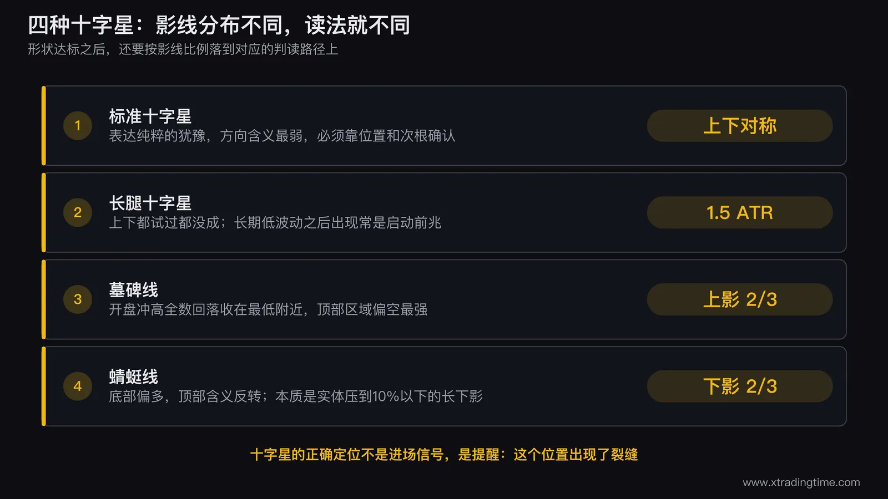Image resolution: width=888 pixels, height=499 pixels.
Task: Click the number 3 circle badge
Action: coord(78,299)
